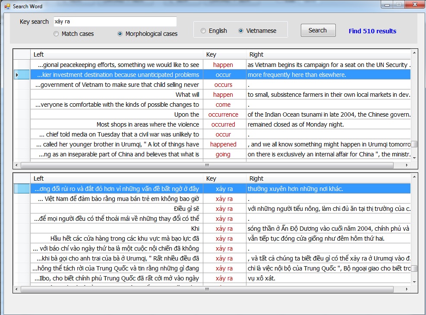Image resolution: width=426 pixels, height=315 pixels.
Task: Click the cell beginning 'as Vietnam begins its campaign'
Action: (328, 65)
